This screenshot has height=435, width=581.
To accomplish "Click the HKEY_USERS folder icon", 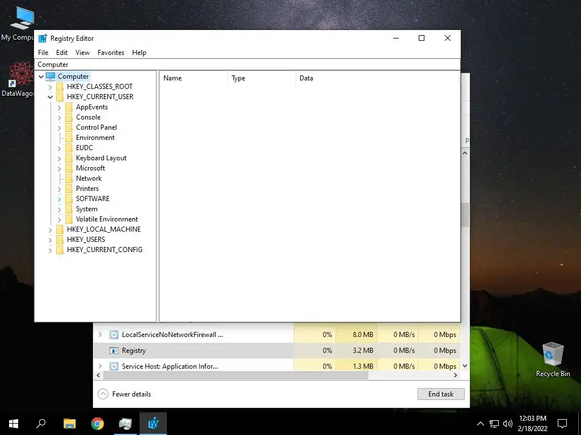I will point(60,240).
